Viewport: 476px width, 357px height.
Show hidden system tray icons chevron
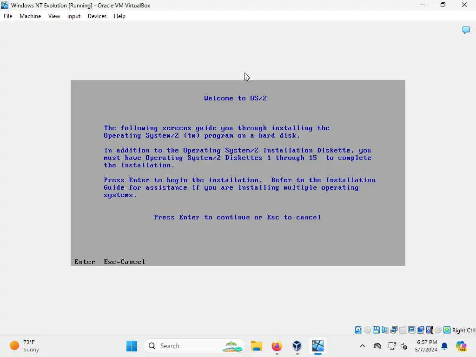(363, 346)
